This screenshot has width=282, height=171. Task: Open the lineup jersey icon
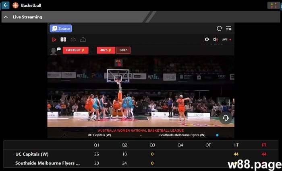(x=73, y=40)
